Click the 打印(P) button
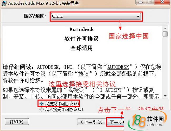Screen dimensions: 171x131 coord(17,122)
